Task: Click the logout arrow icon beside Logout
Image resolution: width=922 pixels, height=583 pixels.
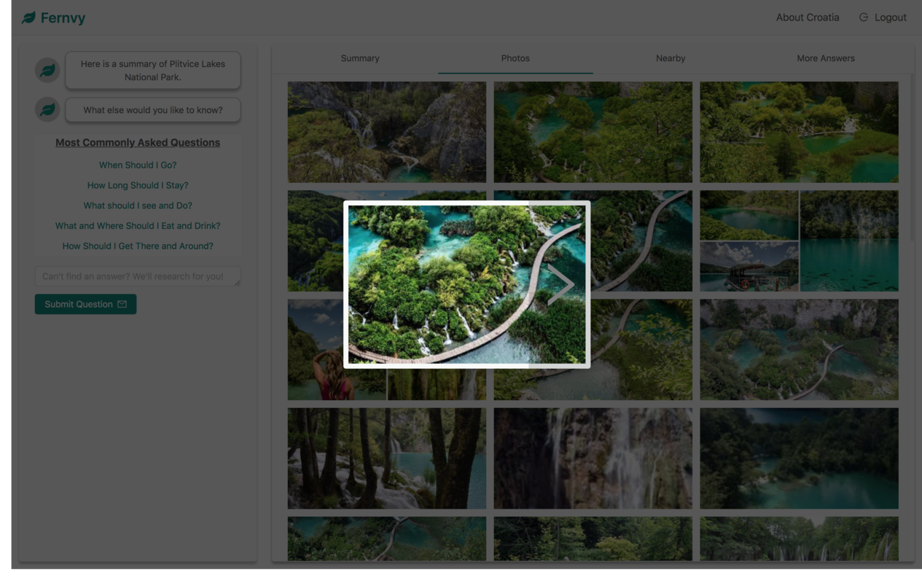Action: (863, 17)
